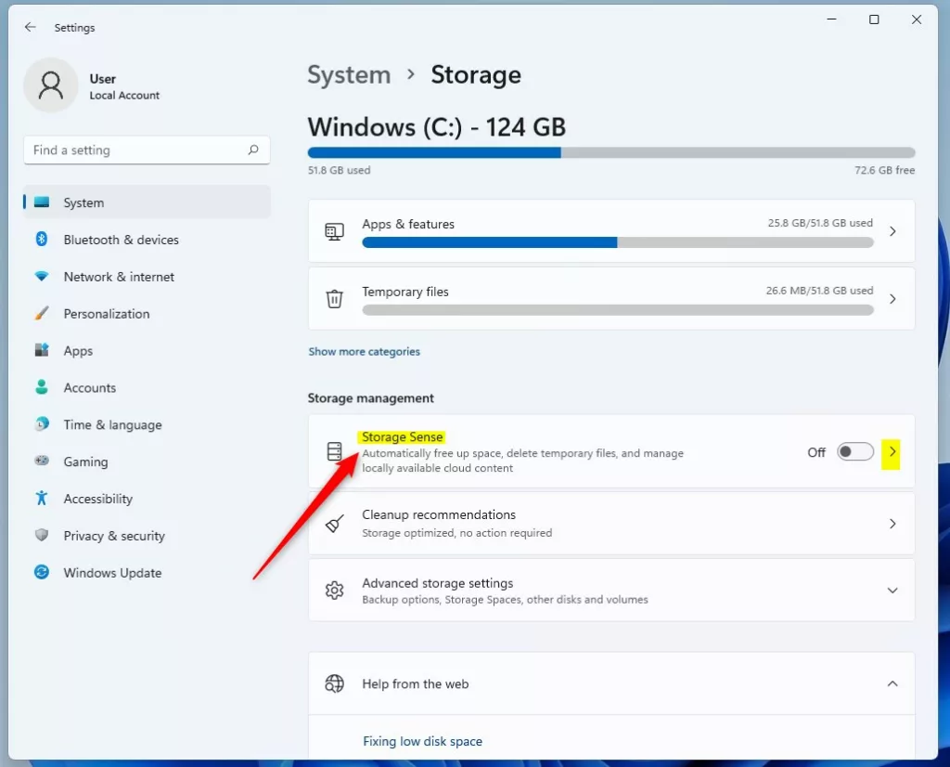Expand Advanced storage settings chevron
The height and width of the screenshot is (767, 950).
tap(892, 590)
